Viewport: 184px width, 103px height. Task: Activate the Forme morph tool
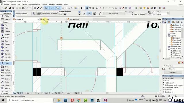pos(6,60)
